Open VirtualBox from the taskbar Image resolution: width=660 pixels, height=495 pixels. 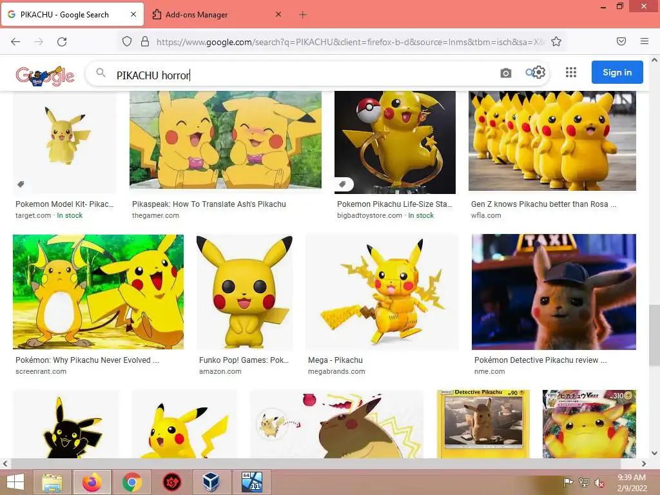point(211,482)
